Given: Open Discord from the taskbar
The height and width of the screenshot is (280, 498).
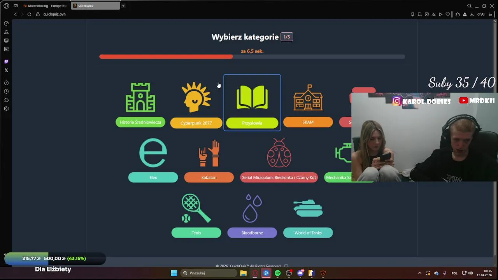Looking at the screenshot, I should click(x=300, y=273).
